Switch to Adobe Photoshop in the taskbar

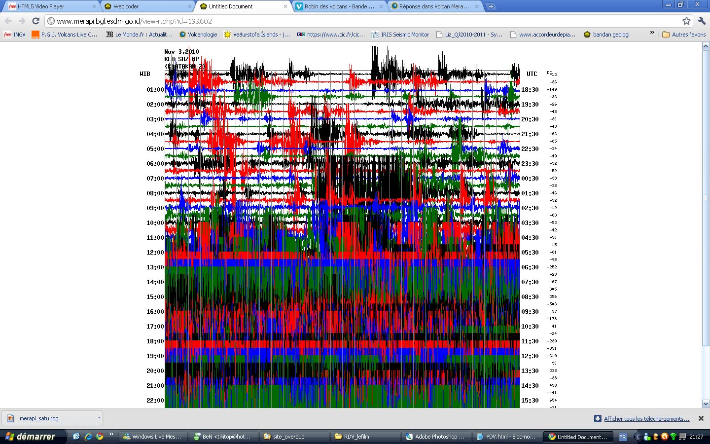(436, 437)
